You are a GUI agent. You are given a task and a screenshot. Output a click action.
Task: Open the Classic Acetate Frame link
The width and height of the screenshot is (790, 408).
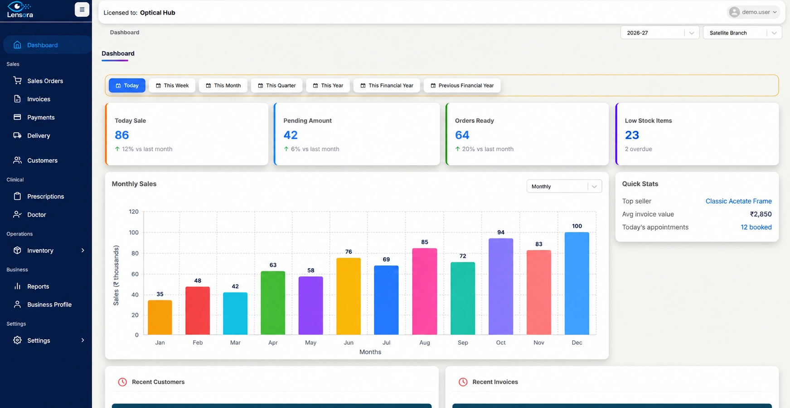click(738, 201)
